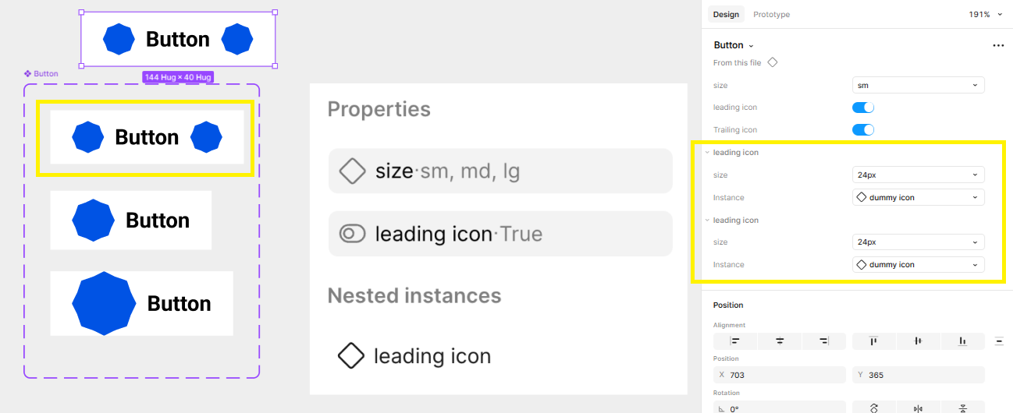The width and height of the screenshot is (1013, 413).
Task: Align selection to the bottom
Action: tap(962, 341)
